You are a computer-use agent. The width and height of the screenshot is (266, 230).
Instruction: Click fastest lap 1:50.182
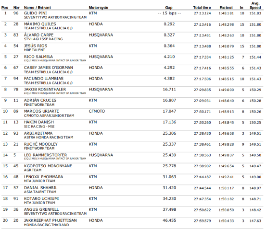click(226, 199)
